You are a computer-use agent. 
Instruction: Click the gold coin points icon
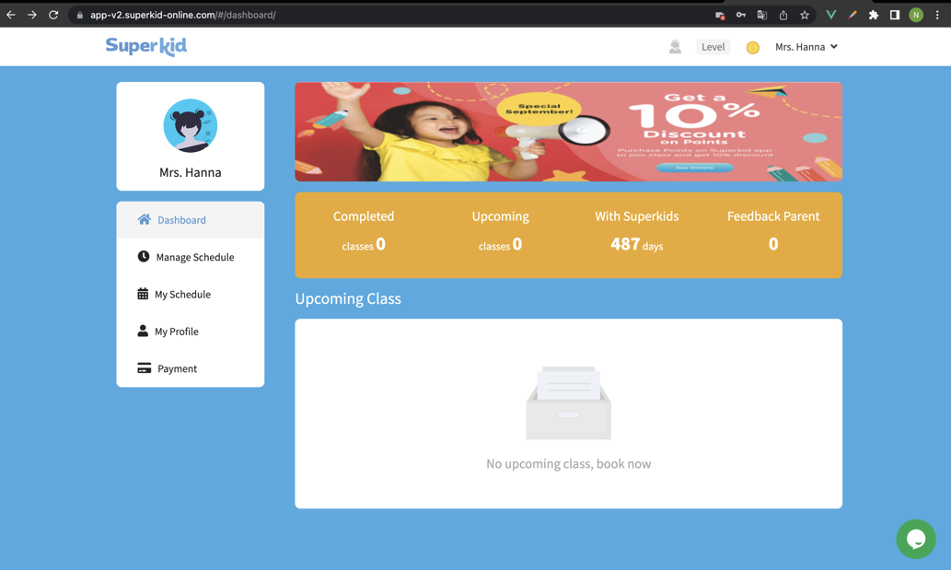752,48
